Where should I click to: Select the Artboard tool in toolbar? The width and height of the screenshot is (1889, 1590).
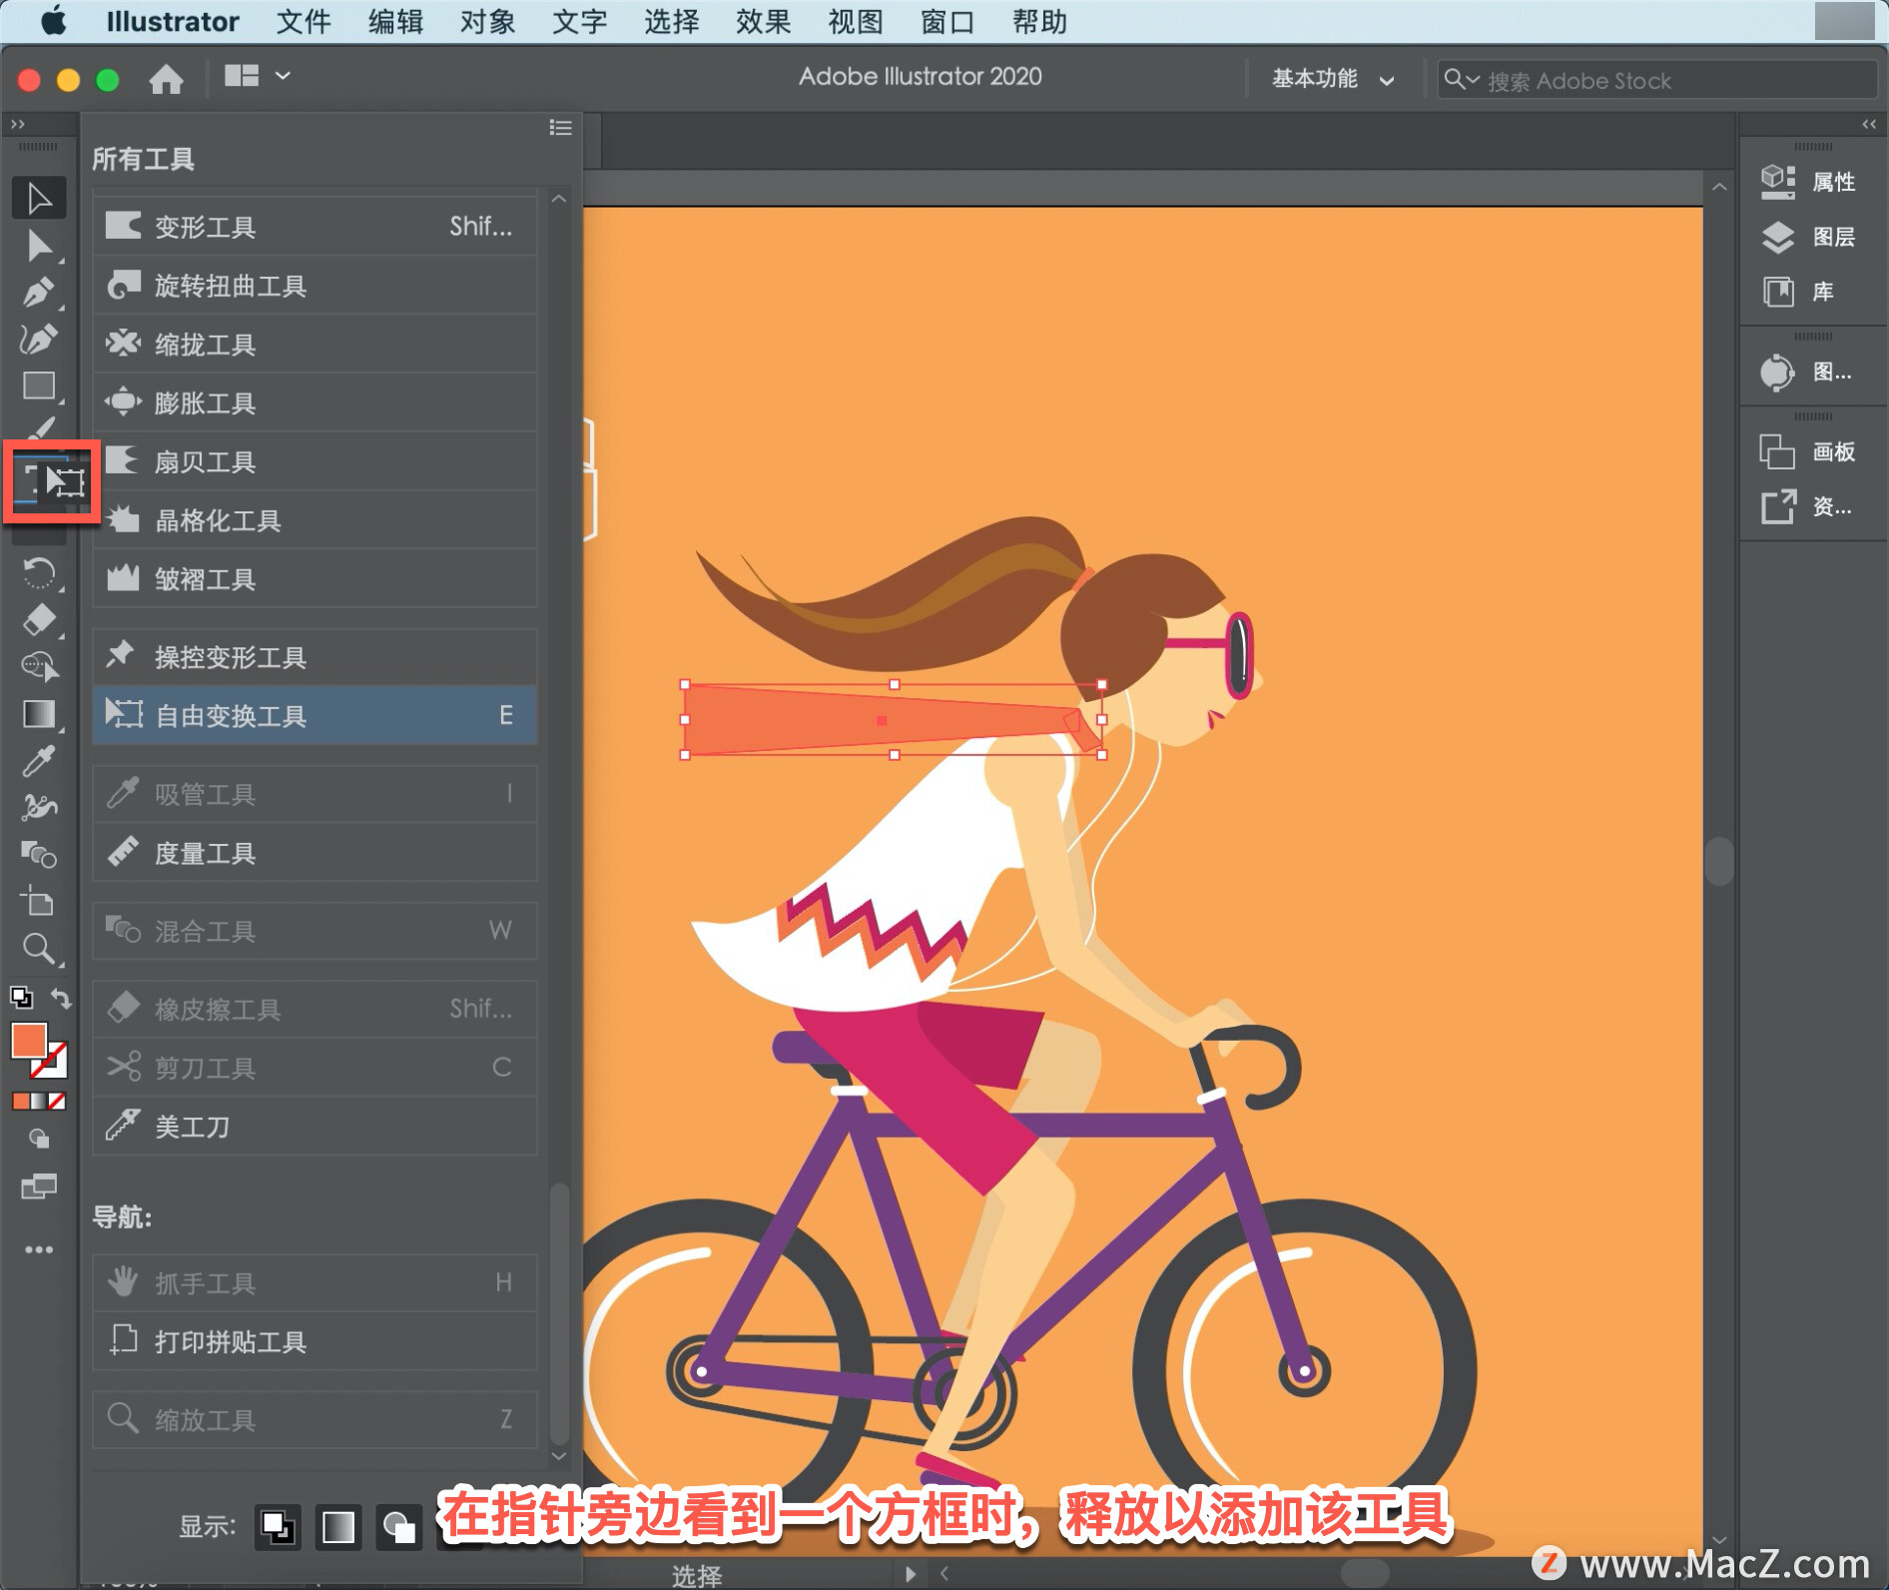tap(39, 902)
